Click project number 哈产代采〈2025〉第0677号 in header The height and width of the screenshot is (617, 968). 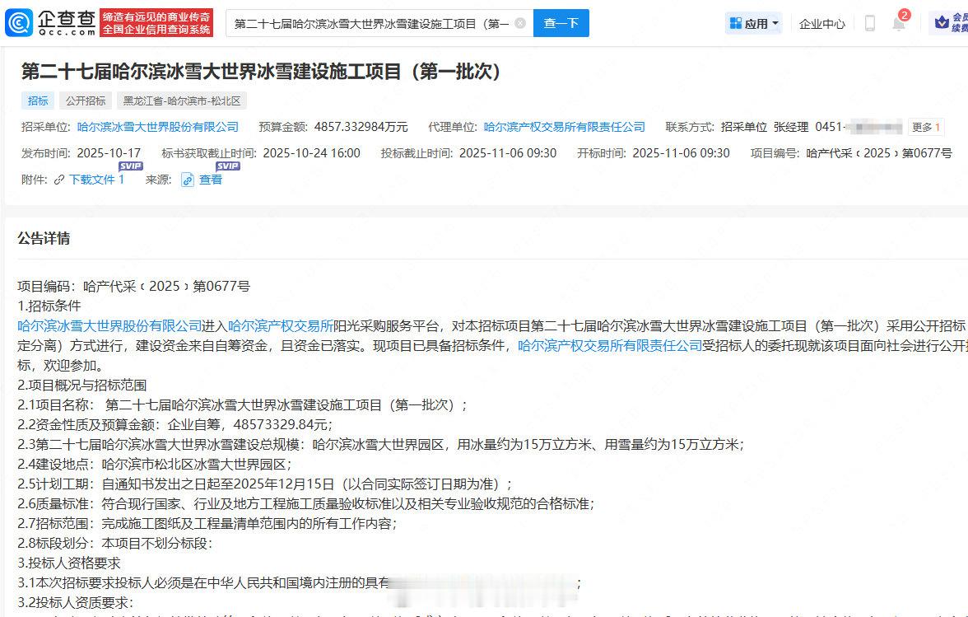[879, 152]
